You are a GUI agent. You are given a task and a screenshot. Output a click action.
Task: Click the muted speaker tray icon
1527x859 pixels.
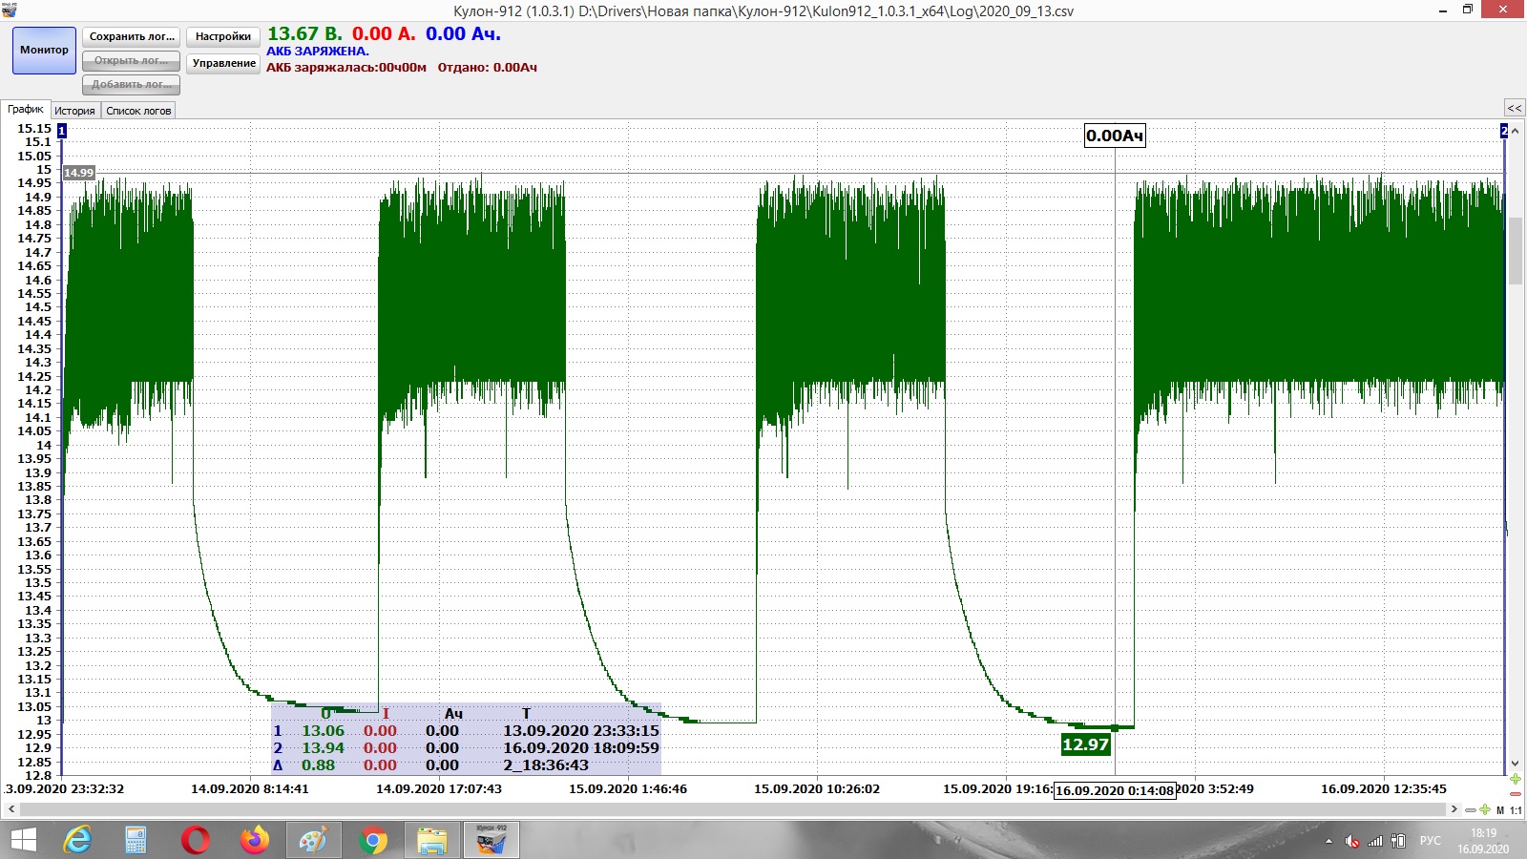tap(1352, 841)
